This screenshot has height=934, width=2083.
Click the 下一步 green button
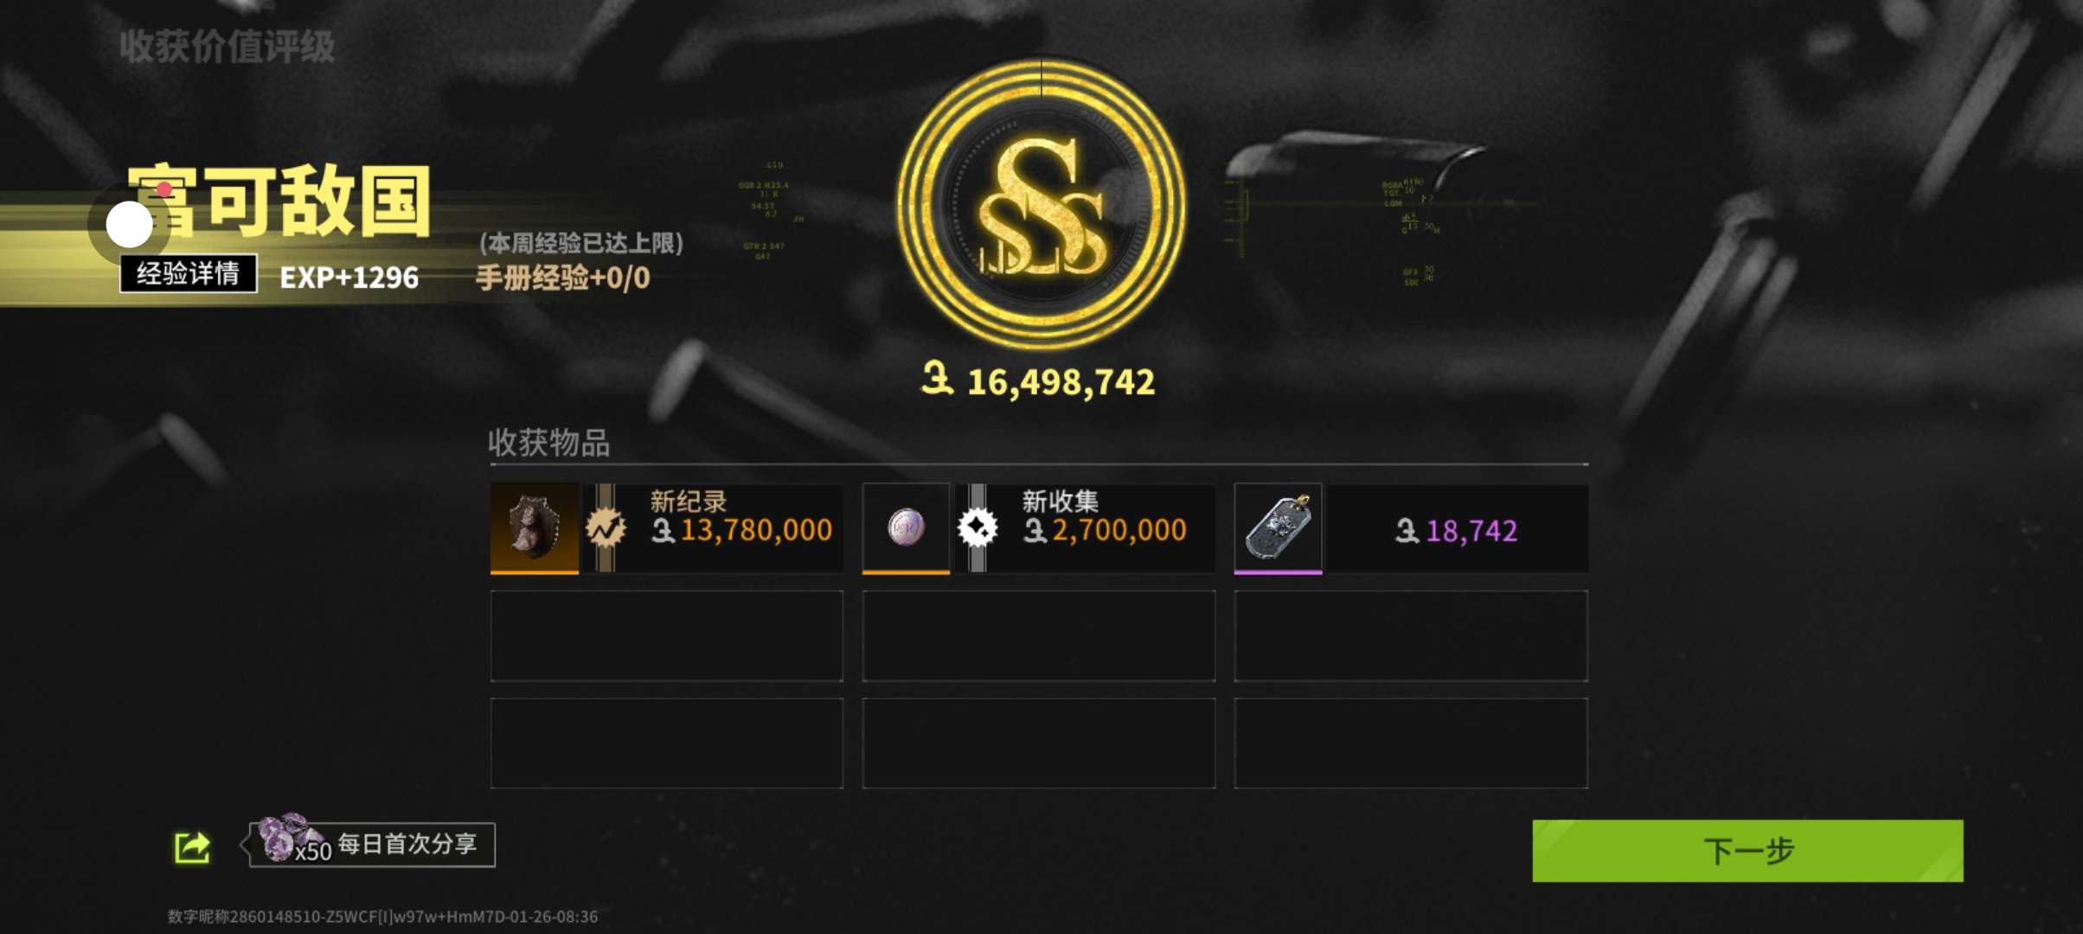point(1747,851)
